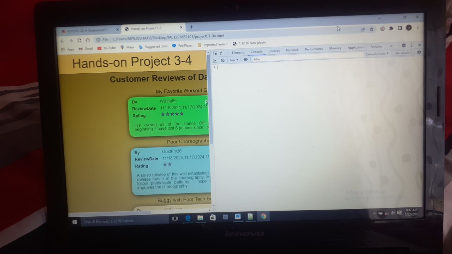The height and width of the screenshot is (254, 452).
Task: Click the create live expression eye icon
Action: coord(246,60)
